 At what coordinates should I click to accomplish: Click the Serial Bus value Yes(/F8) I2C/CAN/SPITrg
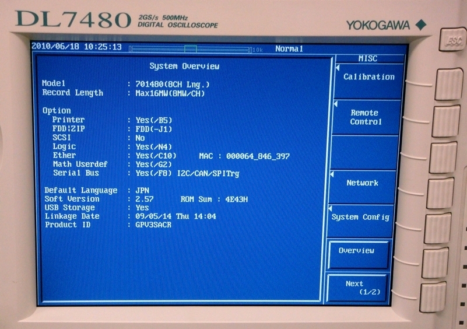tap(187, 174)
